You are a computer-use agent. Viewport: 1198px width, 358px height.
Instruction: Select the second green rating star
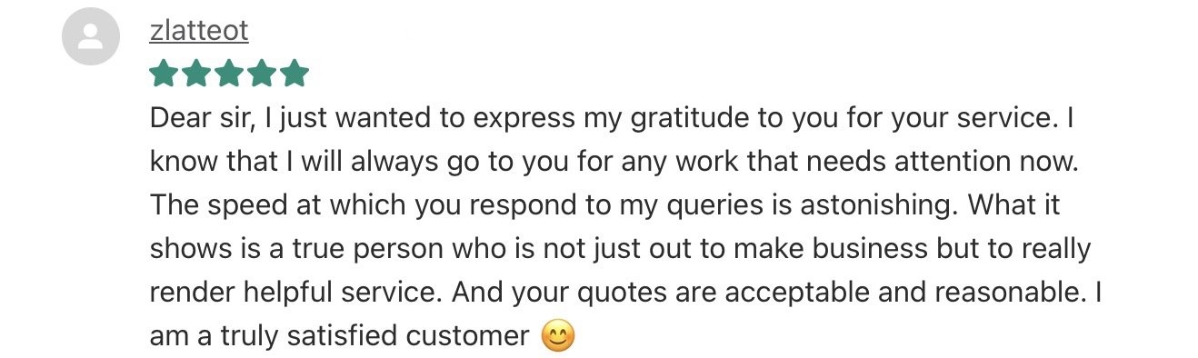coord(197,74)
